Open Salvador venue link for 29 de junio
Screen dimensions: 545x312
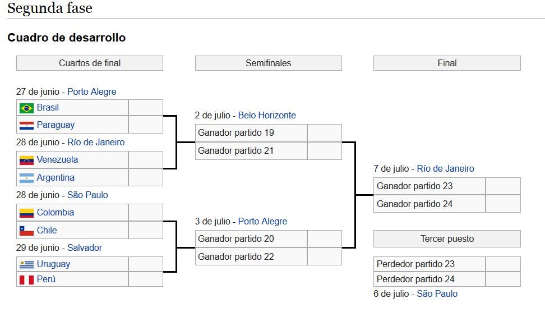click(85, 248)
